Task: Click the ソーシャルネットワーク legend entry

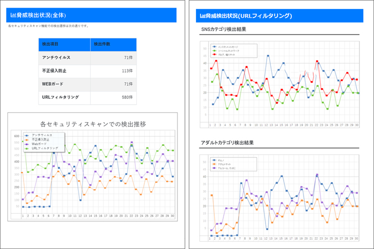Action: (225, 51)
